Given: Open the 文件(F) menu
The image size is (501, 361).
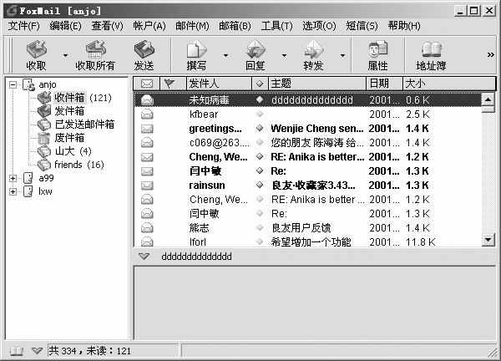Looking at the screenshot, I should tap(23, 26).
